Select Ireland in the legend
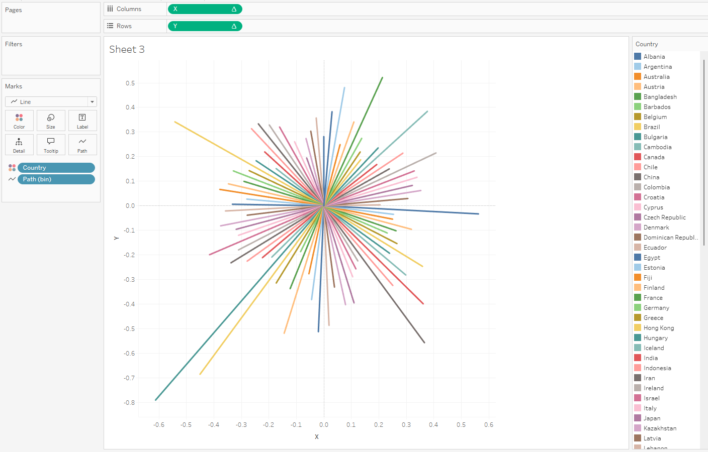 pyautogui.click(x=654, y=388)
